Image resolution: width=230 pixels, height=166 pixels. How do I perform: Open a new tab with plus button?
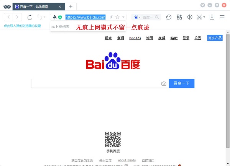[x=71, y=7]
